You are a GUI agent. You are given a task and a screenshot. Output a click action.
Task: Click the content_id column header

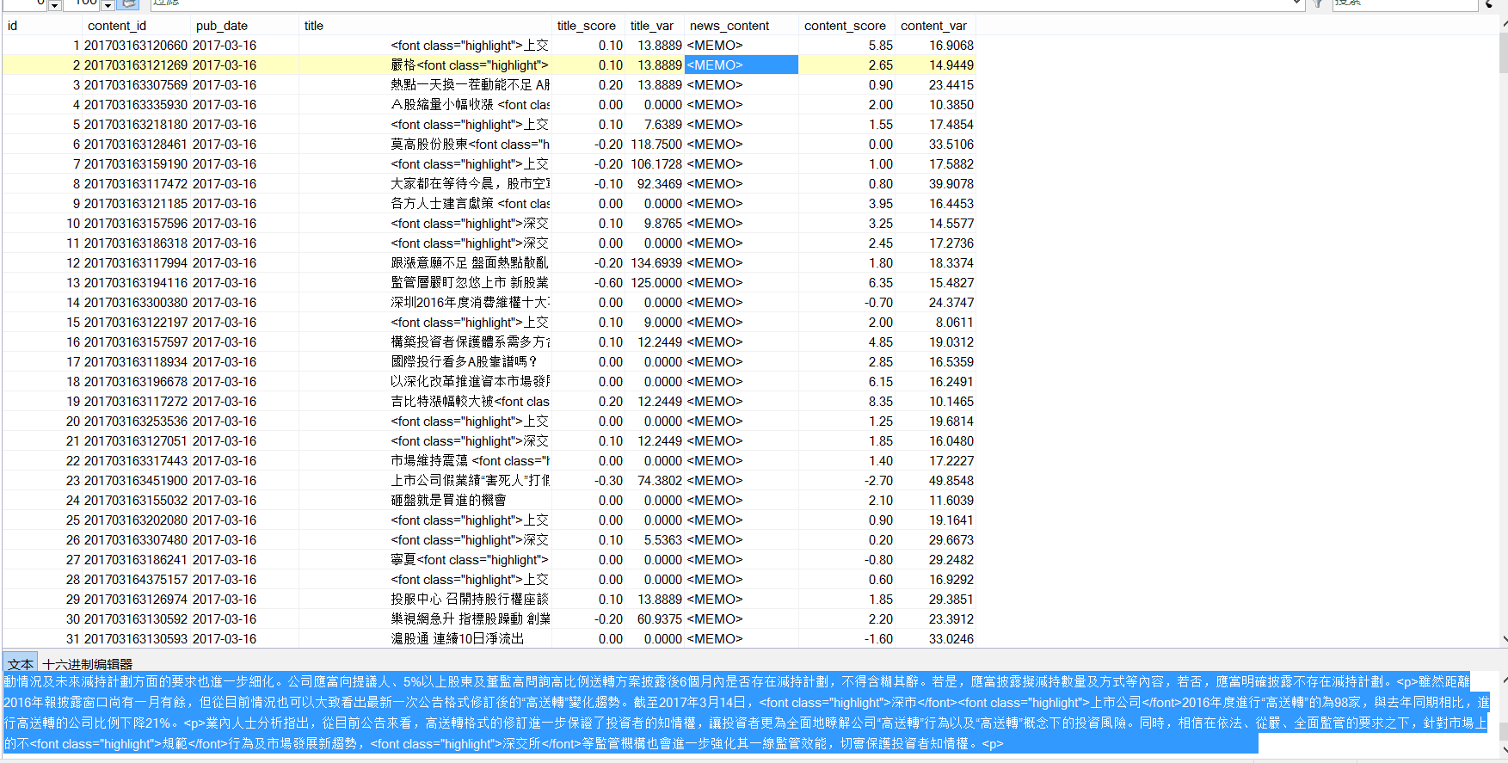pyautogui.click(x=117, y=26)
